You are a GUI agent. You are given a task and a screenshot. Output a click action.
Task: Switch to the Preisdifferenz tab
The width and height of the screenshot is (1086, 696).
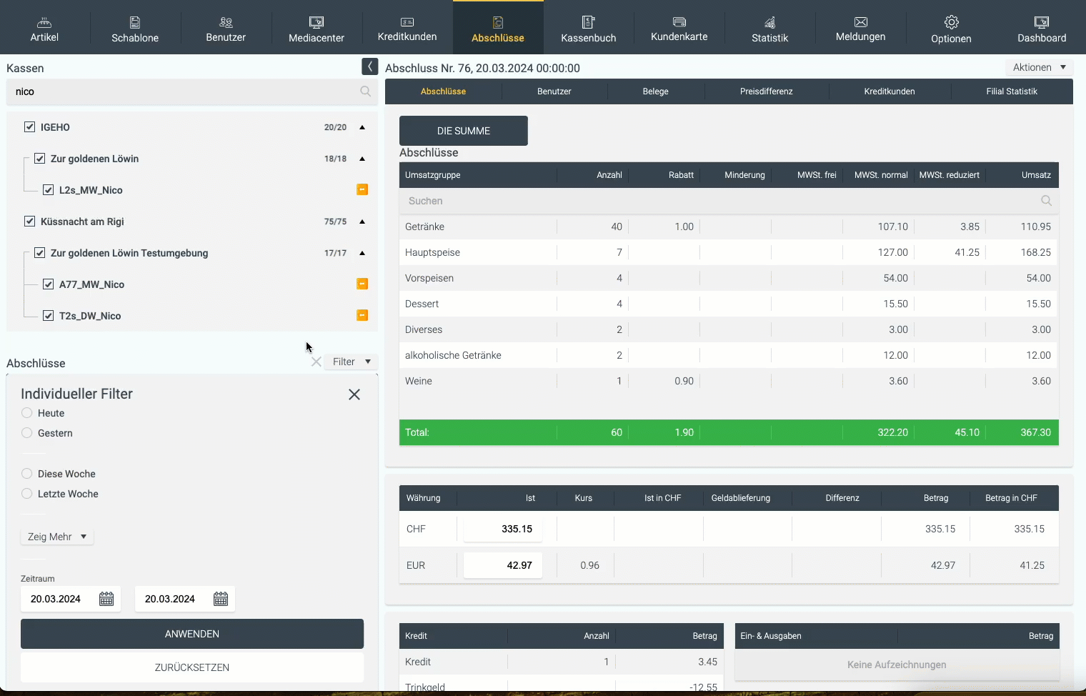tap(766, 91)
